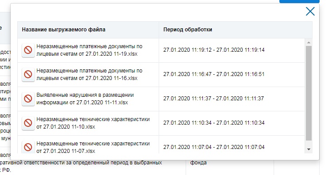
Task: Click column header Название выгружаемого файла
Action: click(64, 30)
